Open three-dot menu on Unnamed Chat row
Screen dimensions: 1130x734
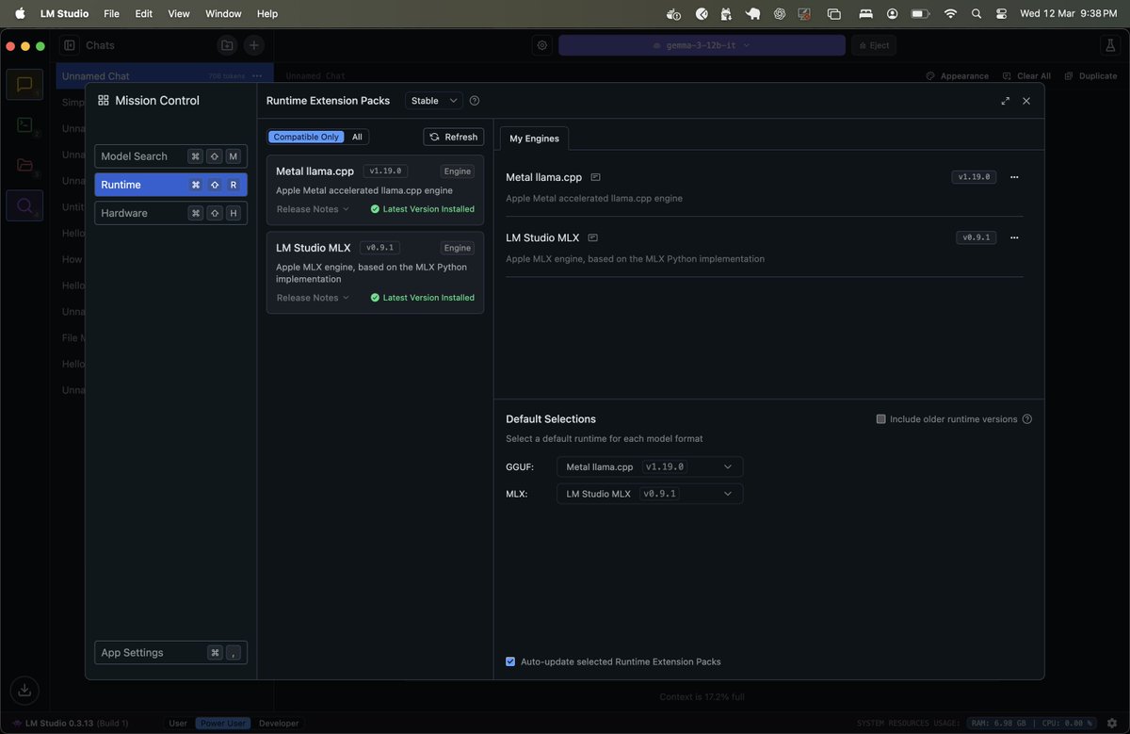coord(257,75)
